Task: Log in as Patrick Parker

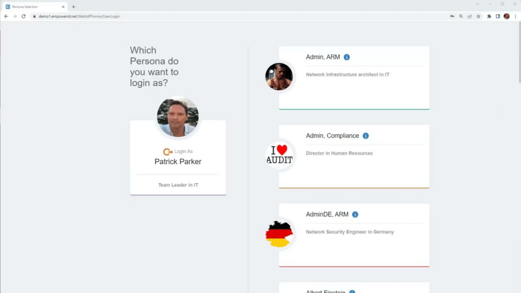Action: pos(178,161)
